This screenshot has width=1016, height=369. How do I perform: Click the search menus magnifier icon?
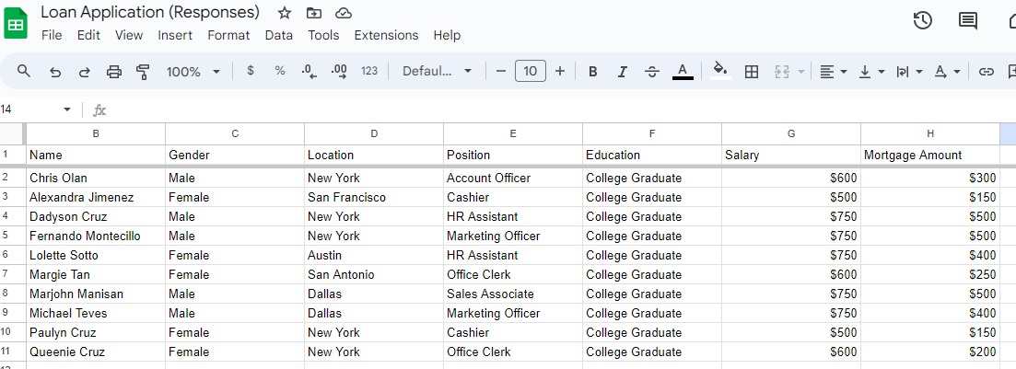24,71
